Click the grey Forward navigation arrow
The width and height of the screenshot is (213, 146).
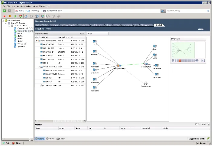coord(9,11)
